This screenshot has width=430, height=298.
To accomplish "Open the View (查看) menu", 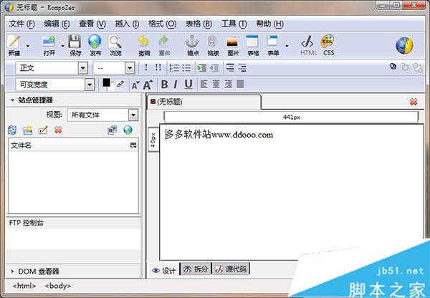I will point(92,24).
